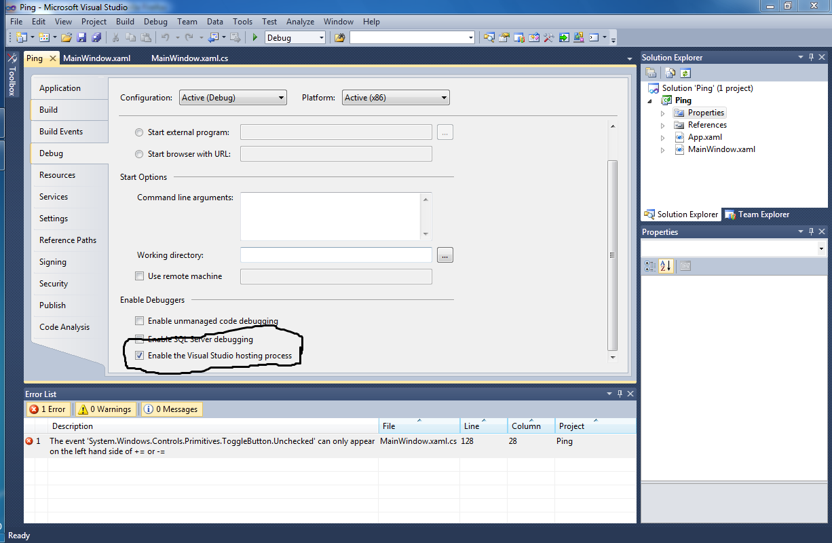The image size is (832, 543).
Task: Save the current file with Save icon
Action: pyautogui.click(x=81, y=37)
